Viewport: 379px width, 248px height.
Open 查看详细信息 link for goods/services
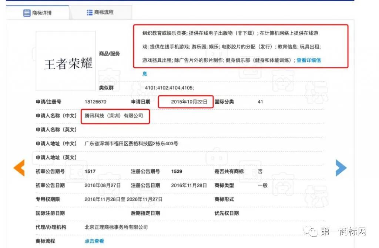point(309,60)
